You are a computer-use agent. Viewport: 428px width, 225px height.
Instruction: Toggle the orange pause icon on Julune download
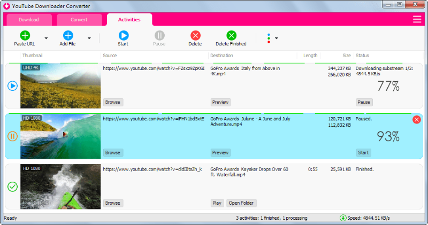coord(12,136)
